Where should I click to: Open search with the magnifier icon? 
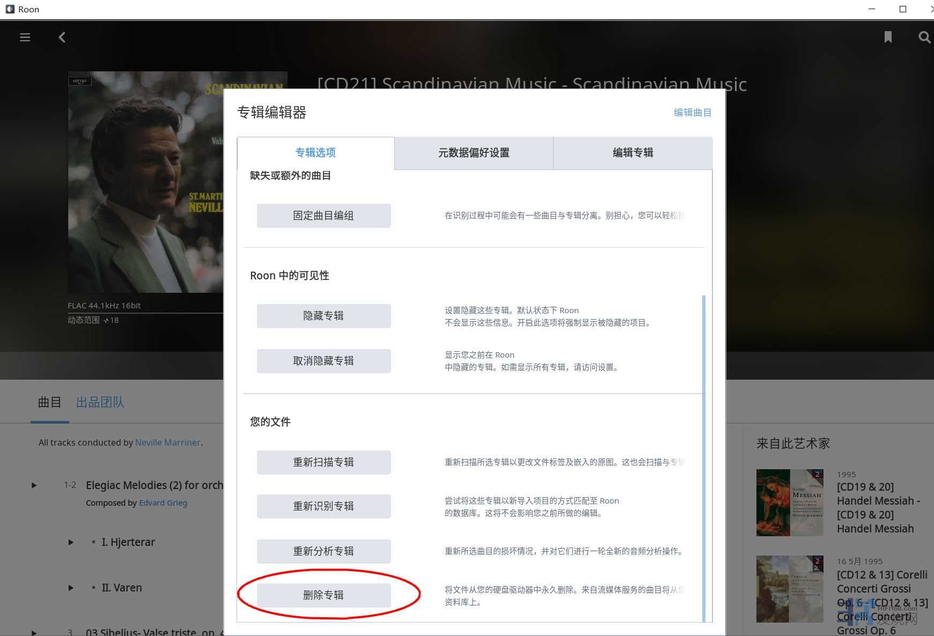924,38
